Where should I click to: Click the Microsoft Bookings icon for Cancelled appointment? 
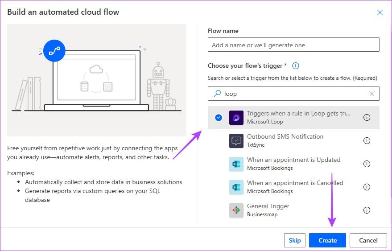pyautogui.click(x=236, y=187)
